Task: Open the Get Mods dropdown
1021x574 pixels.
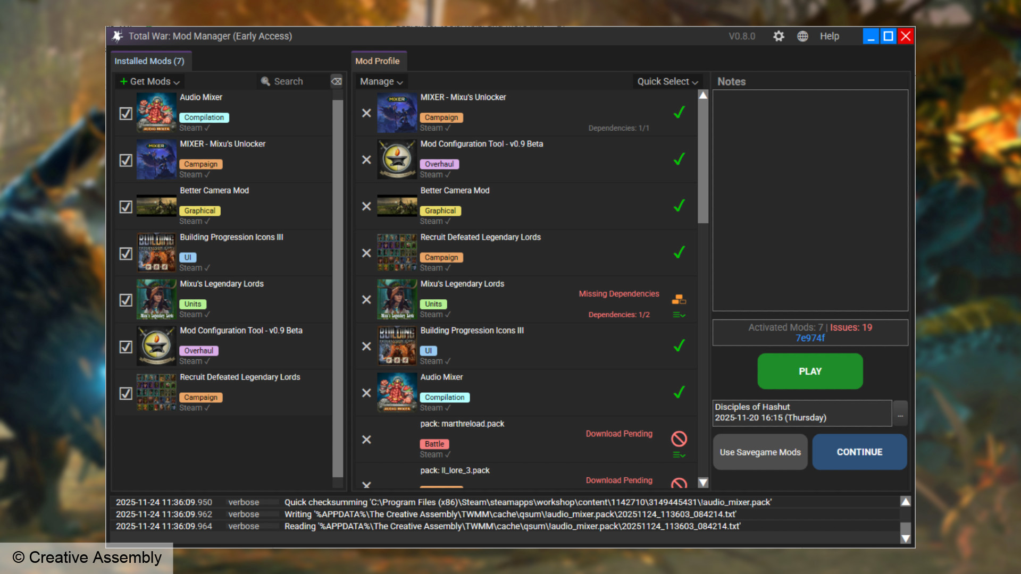Action: click(x=149, y=81)
